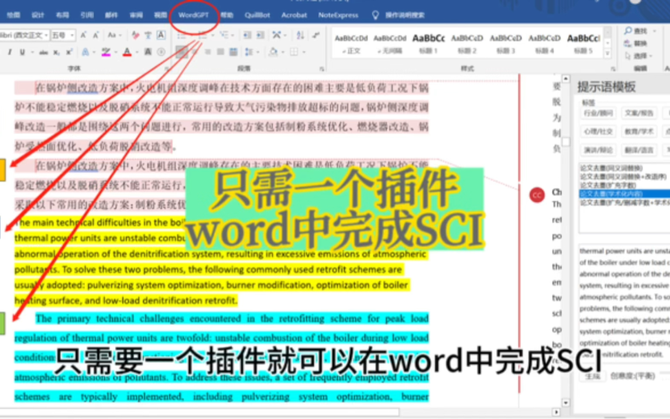Open the 引用 ribbon tab
Viewport: 670px width, 419px height.
[87, 15]
